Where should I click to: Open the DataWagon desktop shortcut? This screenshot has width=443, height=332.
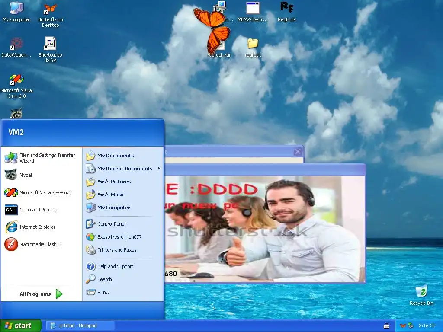click(x=16, y=48)
